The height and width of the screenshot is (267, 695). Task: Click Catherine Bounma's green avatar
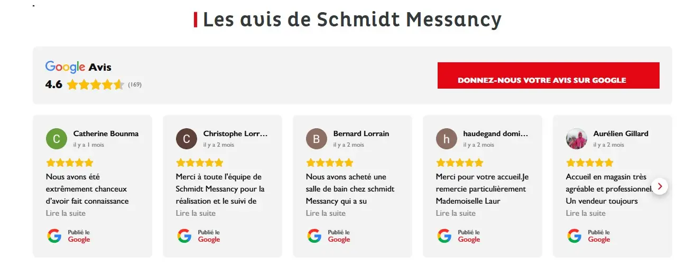tap(57, 139)
